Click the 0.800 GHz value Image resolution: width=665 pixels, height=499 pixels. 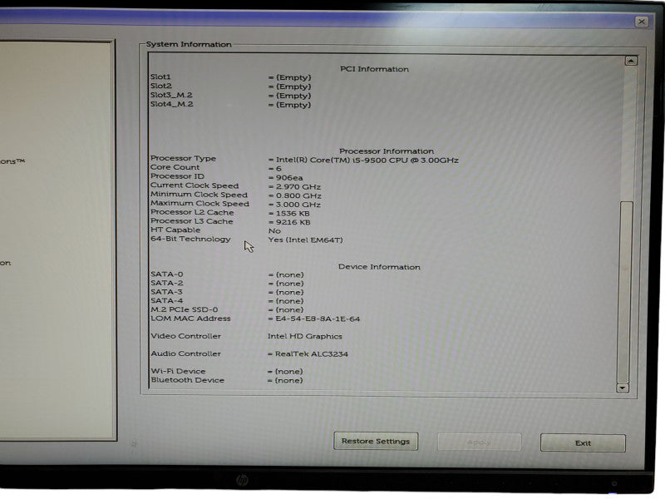[298, 195]
